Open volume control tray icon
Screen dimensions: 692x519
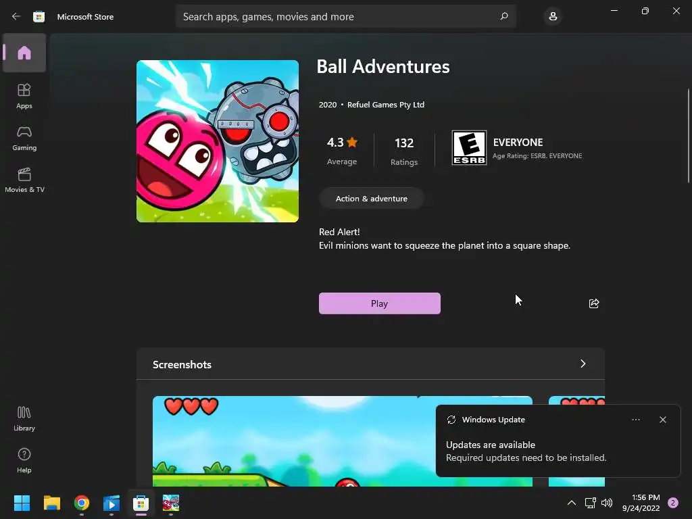pos(607,503)
